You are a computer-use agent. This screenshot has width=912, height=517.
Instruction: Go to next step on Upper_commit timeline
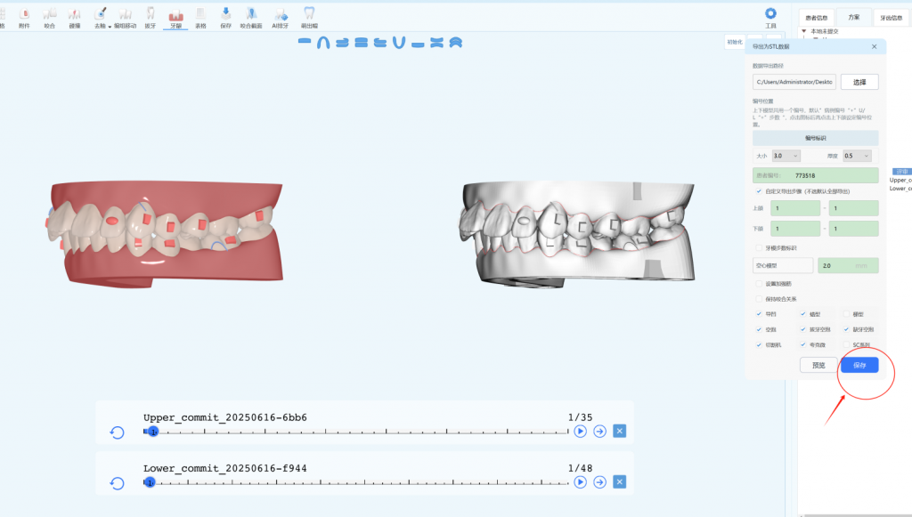point(599,431)
